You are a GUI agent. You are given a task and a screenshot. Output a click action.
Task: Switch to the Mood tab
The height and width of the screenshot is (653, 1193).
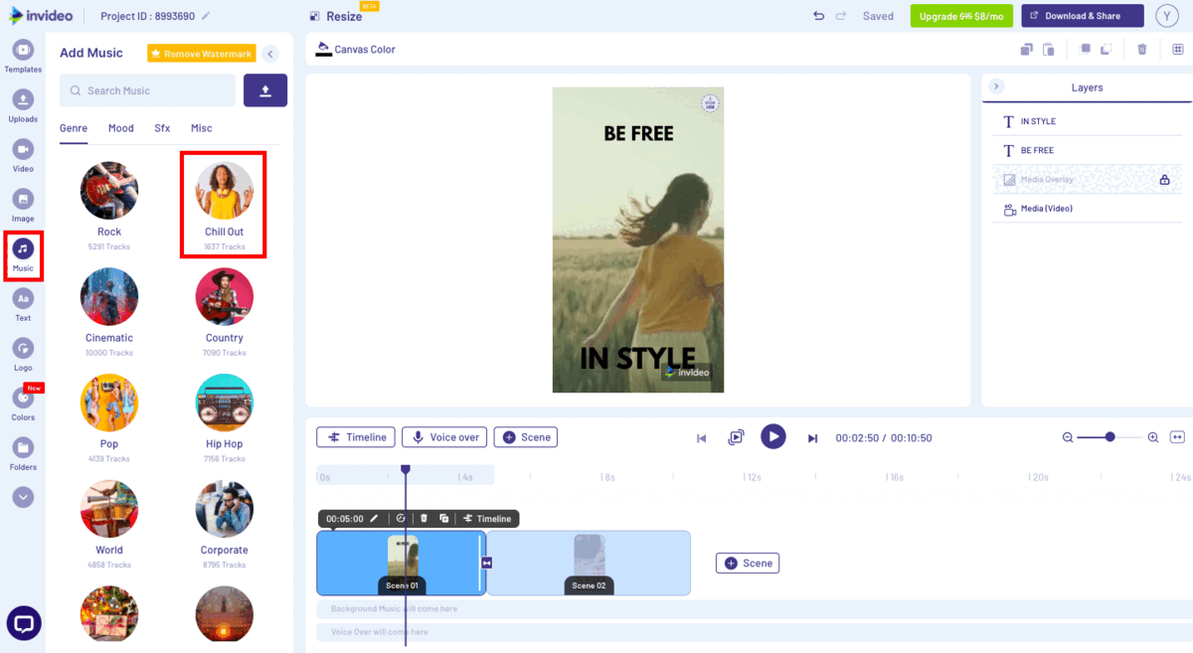coord(120,128)
